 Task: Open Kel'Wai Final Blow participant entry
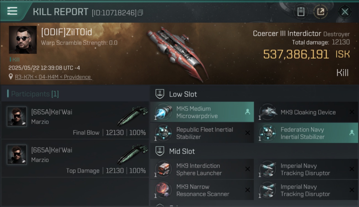(x=75, y=120)
